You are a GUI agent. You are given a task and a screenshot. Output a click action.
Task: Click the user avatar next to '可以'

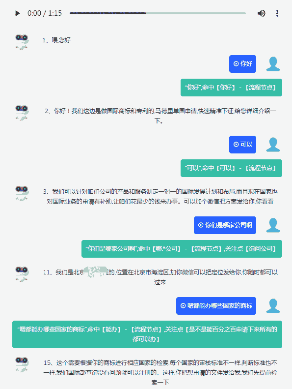pos(273,145)
